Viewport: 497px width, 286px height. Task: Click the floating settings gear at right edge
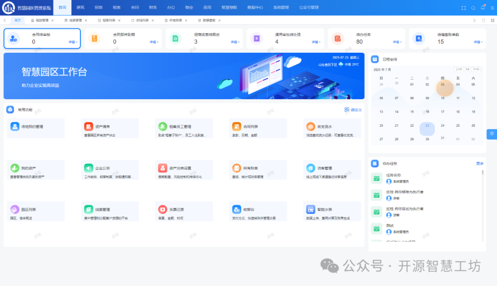tap(491, 134)
